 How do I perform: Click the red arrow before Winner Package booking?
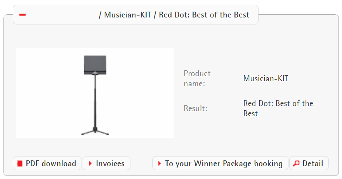(x=159, y=163)
